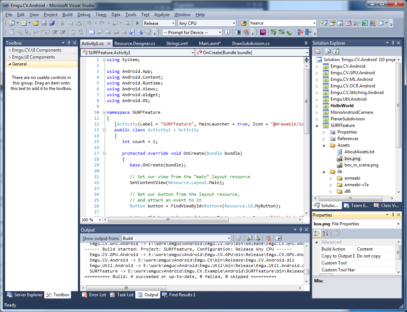Collapse the Advanced properties category

coord(316,242)
